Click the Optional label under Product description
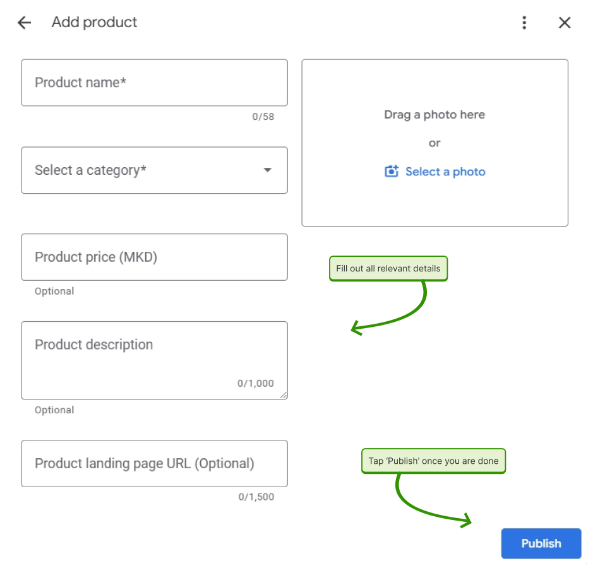593x573 pixels. pyautogui.click(x=54, y=410)
